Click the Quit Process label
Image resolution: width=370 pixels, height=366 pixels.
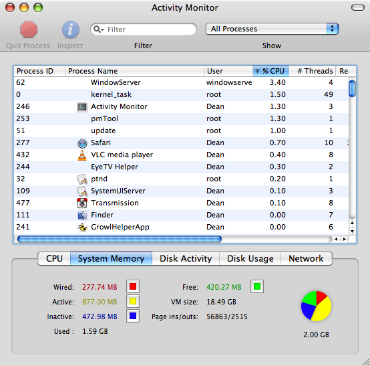tap(28, 45)
